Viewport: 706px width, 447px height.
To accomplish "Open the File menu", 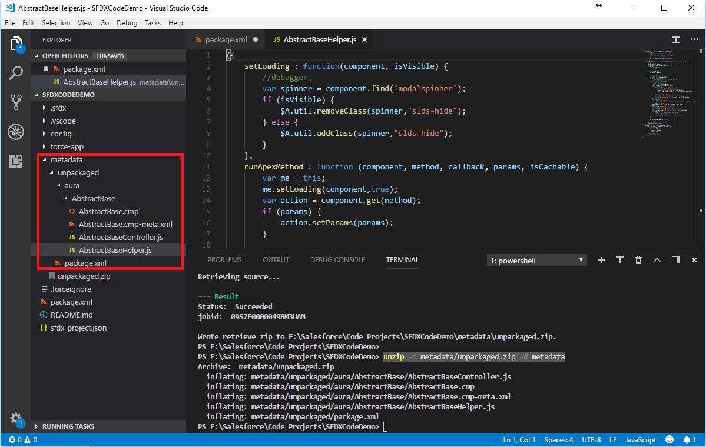I will [10, 23].
